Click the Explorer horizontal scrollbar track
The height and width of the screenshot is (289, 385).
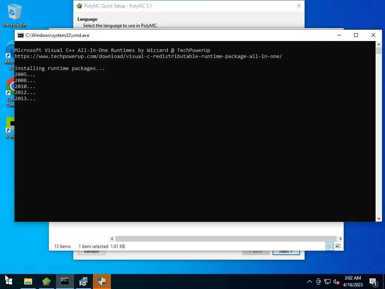click(226, 239)
